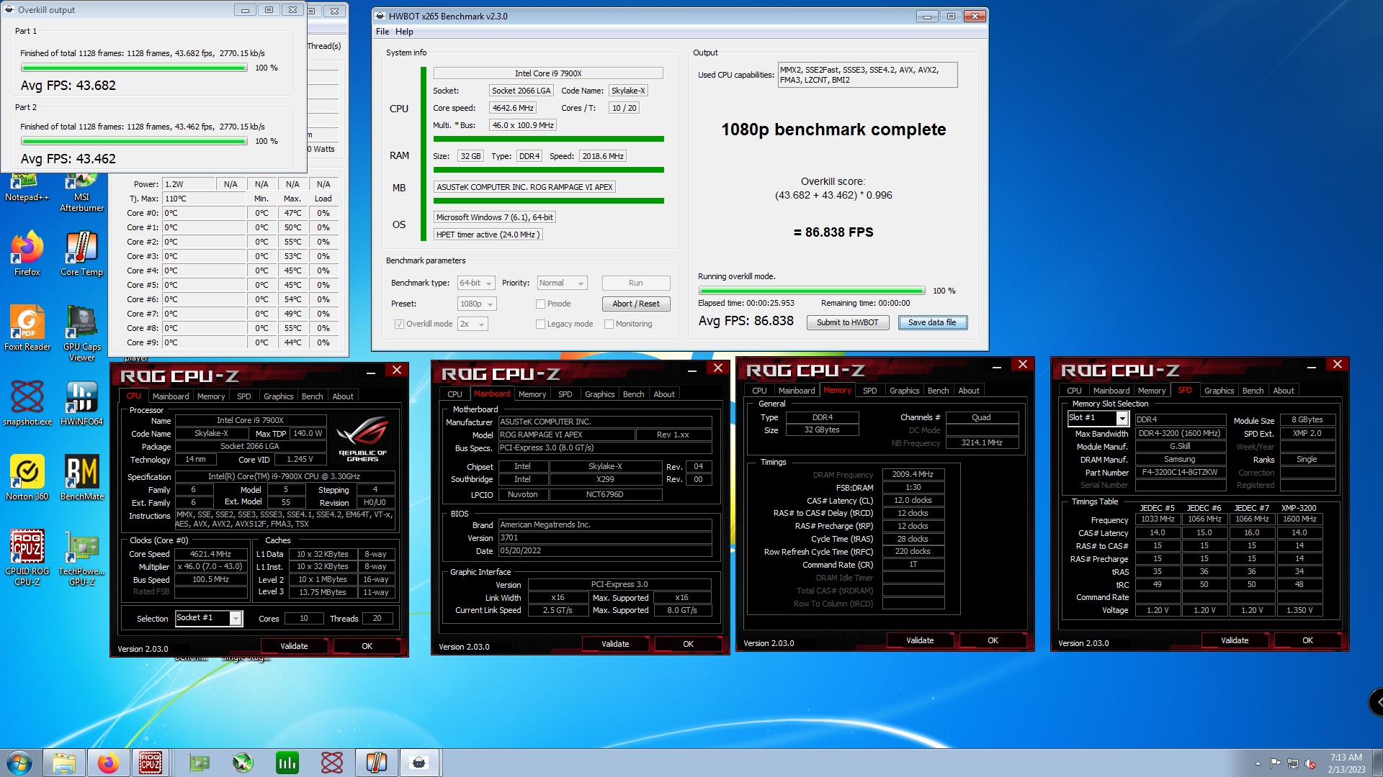
Task: Click the F4-3200C14-8GTZKW part number field
Action: [1180, 472]
